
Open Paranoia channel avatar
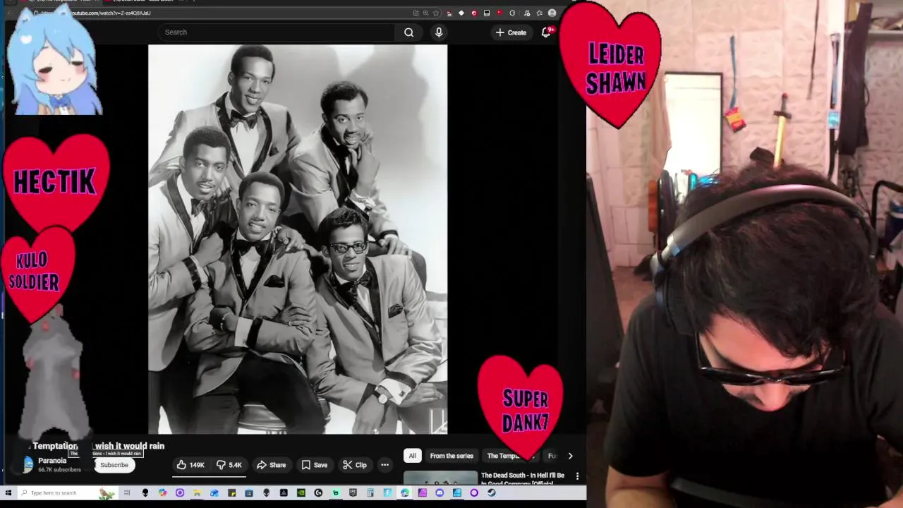[28, 464]
